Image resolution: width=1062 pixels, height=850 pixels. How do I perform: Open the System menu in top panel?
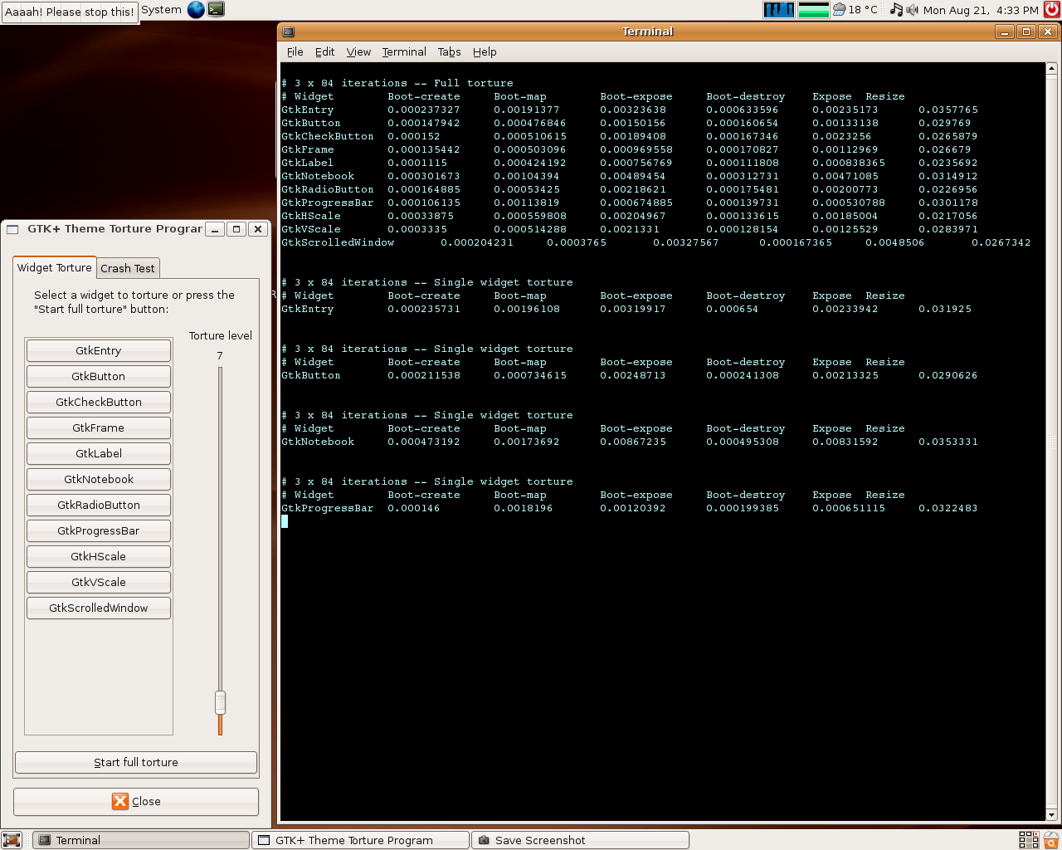coord(161,10)
